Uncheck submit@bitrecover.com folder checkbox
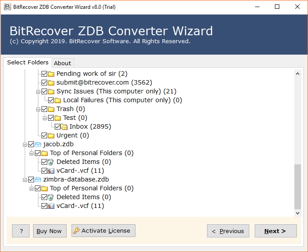 [45, 83]
